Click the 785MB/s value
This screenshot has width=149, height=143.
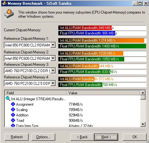pyautogui.click(x=76, y=110)
